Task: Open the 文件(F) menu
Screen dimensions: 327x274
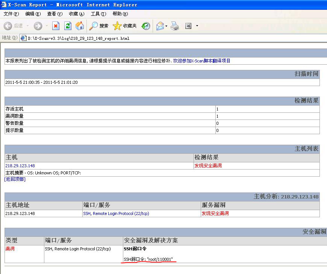Action: [x=11, y=14]
